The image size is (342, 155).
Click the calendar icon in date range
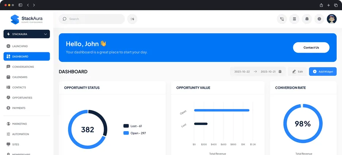(x=280, y=72)
